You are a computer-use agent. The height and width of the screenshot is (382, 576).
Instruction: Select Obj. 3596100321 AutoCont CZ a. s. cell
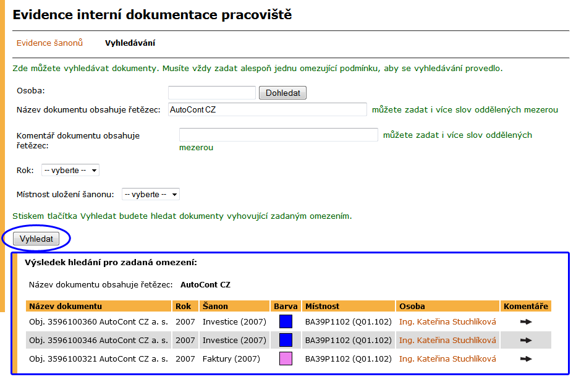click(x=98, y=359)
